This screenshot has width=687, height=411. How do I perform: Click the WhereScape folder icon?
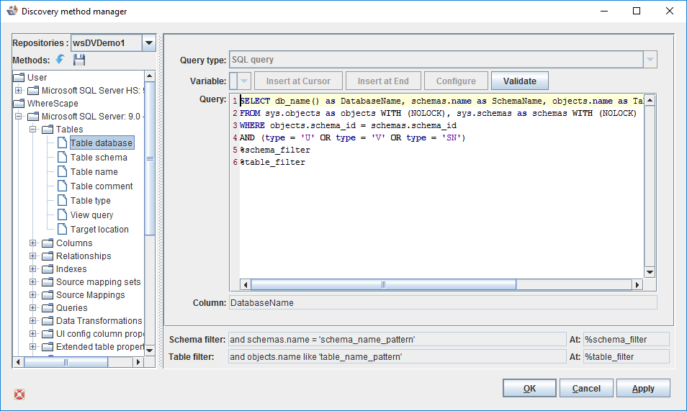(19, 104)
